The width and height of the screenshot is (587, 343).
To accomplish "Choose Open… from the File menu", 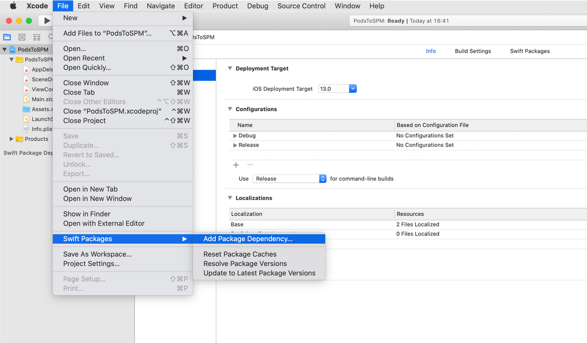I will 123,48.
